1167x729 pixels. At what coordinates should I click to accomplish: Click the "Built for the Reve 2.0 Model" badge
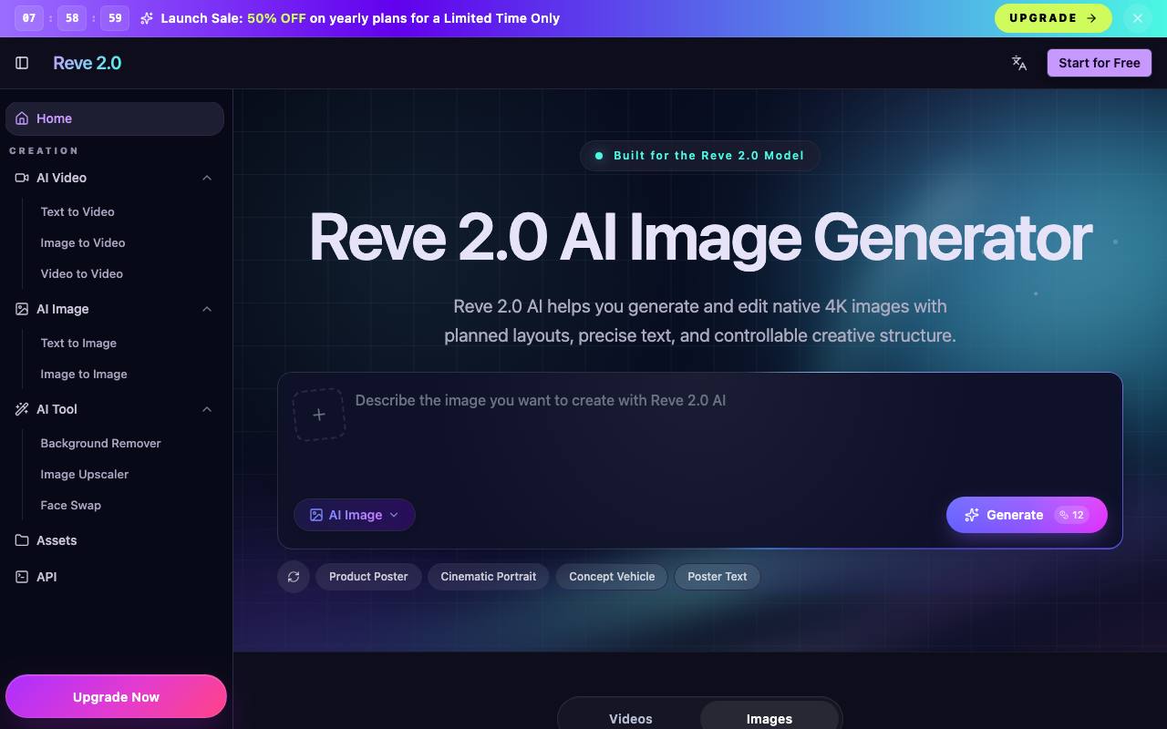click(x=700, y=156)
